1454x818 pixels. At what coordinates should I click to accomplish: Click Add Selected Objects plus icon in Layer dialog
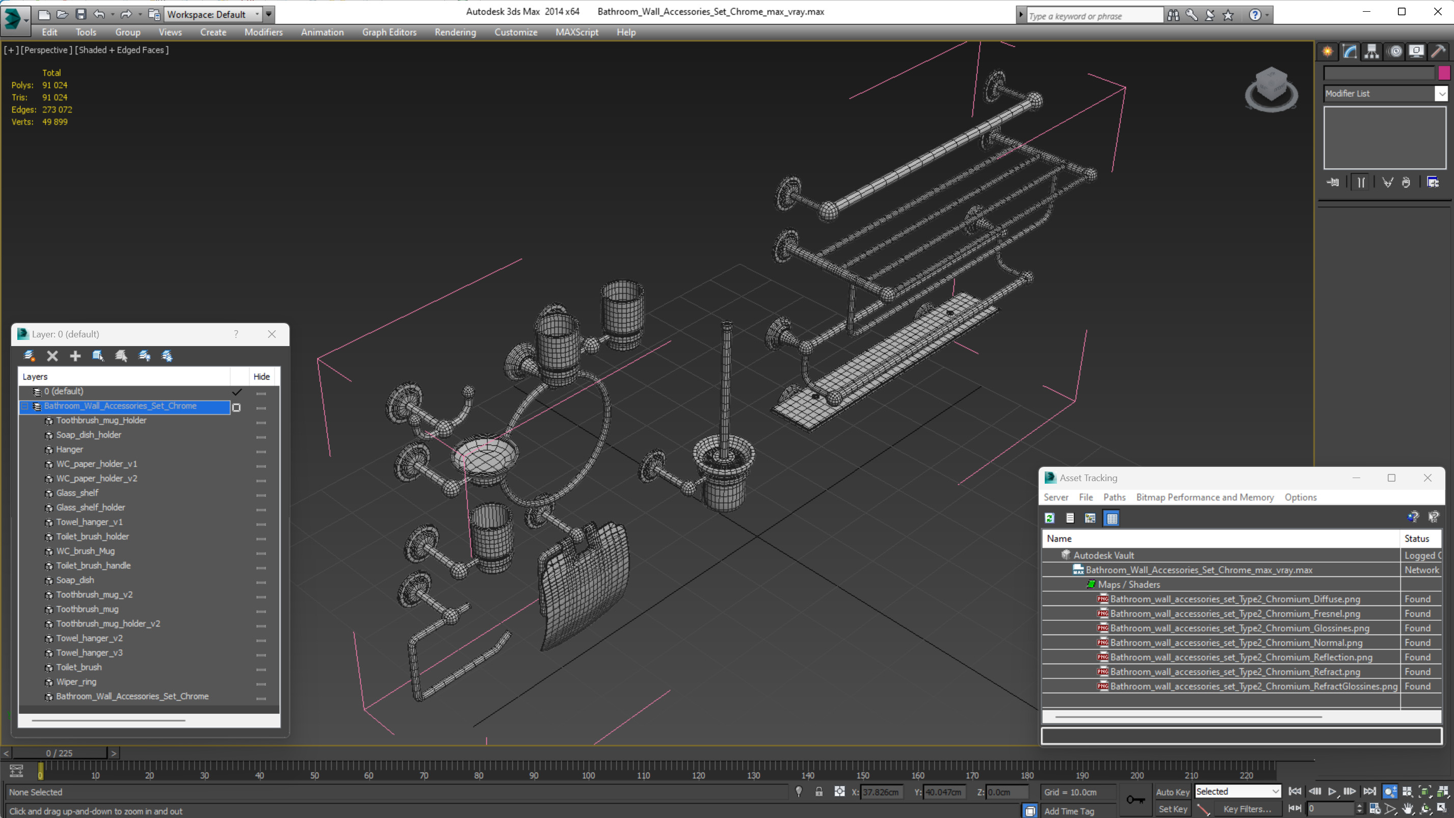point(75,356)
